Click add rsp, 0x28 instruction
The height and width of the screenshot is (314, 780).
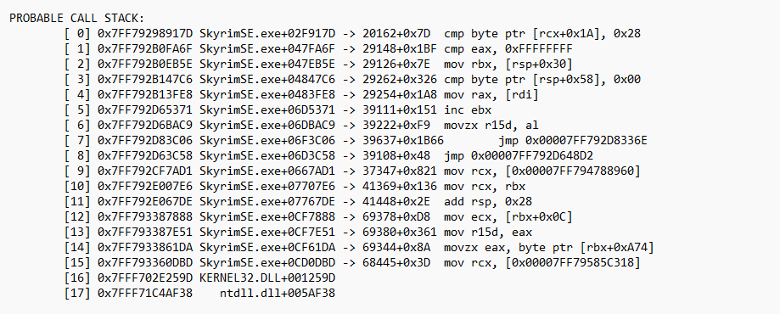[x=488, y=201]
